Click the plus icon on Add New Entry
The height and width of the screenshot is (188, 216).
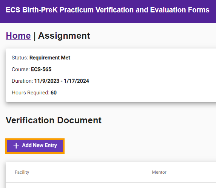(16, 146)
